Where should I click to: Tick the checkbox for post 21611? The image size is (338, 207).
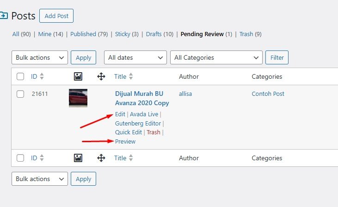coord(20,94)
